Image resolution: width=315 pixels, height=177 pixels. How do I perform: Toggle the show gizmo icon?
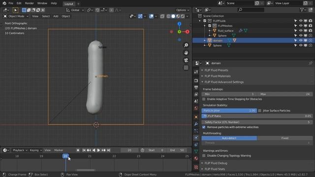coord(140,16)
